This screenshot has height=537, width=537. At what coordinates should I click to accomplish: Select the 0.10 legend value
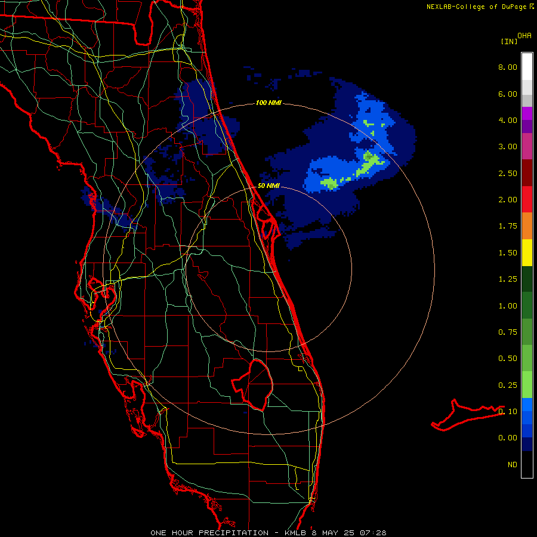click(508, 412)
